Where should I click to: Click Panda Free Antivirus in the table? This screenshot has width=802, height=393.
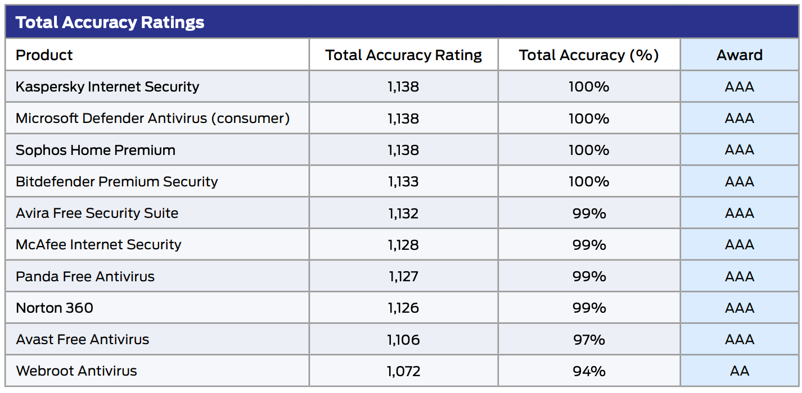tap(85, 276)
